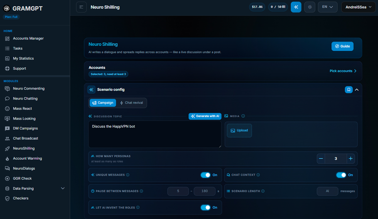Expand the Data Parsing submenu chevron
378x219 pixels.
pos(63,188)
